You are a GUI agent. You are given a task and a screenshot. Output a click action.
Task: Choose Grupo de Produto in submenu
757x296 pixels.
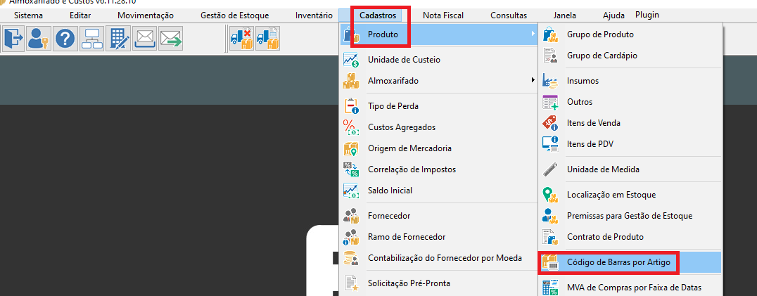click(630, 34)
